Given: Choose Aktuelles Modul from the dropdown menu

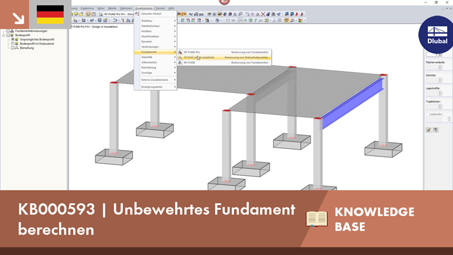Looking at the screenshot, I should (156, 14).
